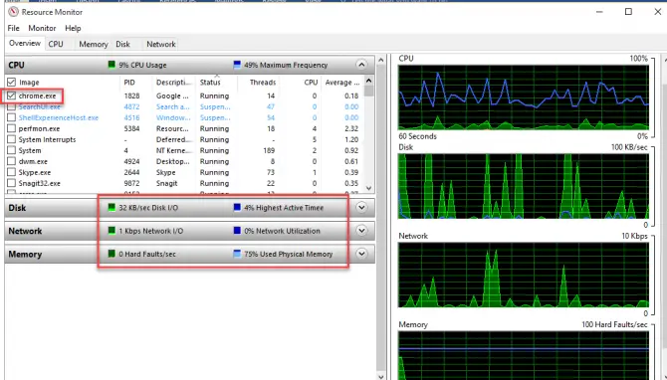
Task: Expand the Memory section chevron
Action: [361, 254]
